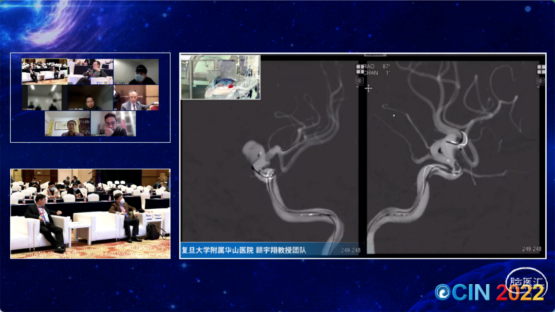Click the CRAN 1° angle readout
The width and height of the screenshot is (555, 312).
(x=377, y=73)
